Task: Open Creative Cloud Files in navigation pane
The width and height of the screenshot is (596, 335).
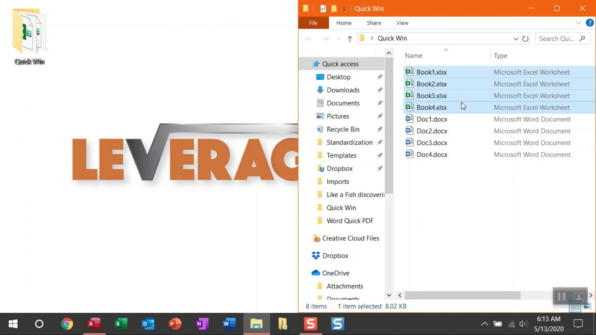Action: [351, 238]
